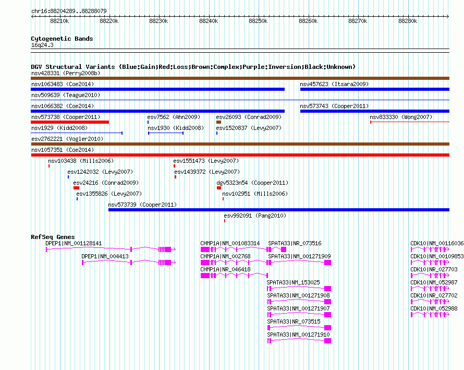Click the nsv1063483 (Coe2014) label
Image resolution: width=464 pixels, height=370 pixels.
pos(63,84)
